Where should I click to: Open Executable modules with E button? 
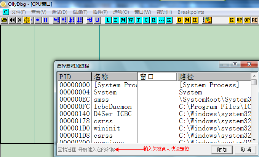tap(116, 20)
